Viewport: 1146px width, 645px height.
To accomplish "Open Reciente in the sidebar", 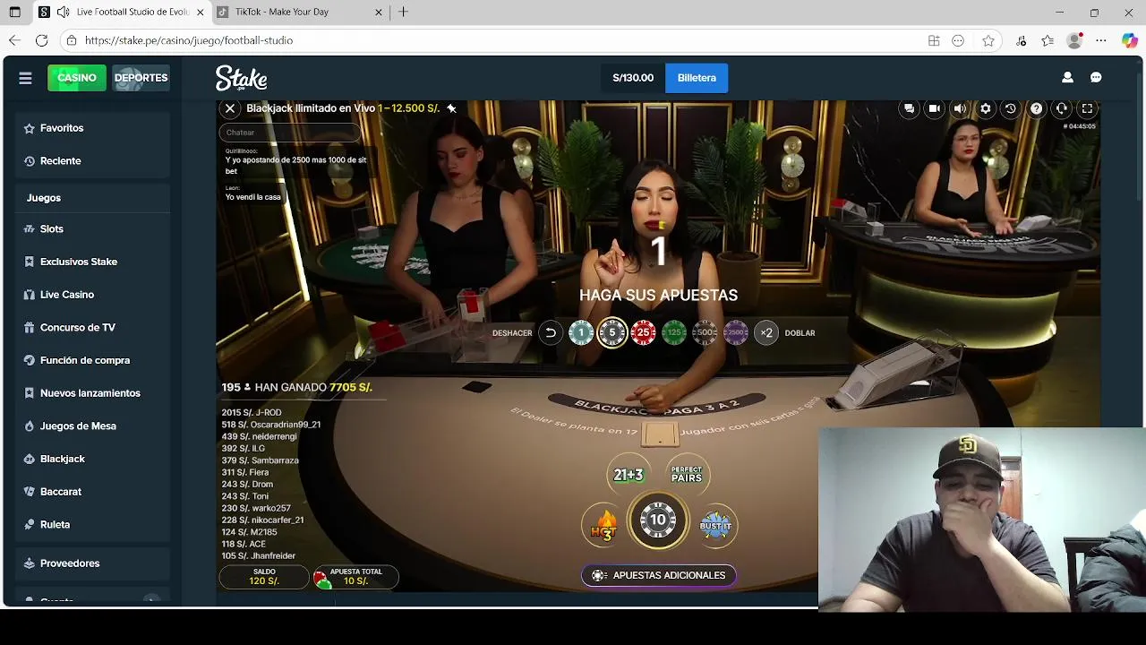I will 93,161.
